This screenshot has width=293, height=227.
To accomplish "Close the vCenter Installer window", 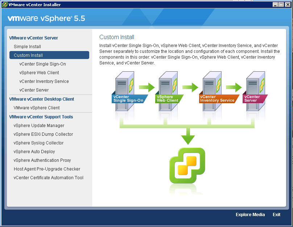I will (288, 5).
